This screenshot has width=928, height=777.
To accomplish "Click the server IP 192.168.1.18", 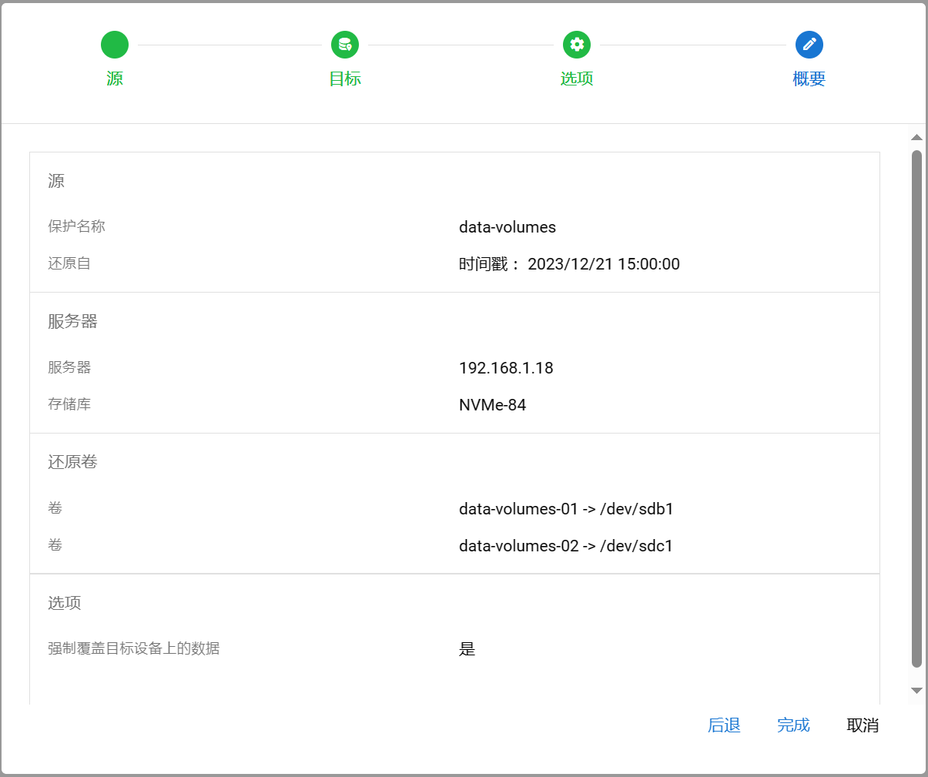I will coord(506,368).
